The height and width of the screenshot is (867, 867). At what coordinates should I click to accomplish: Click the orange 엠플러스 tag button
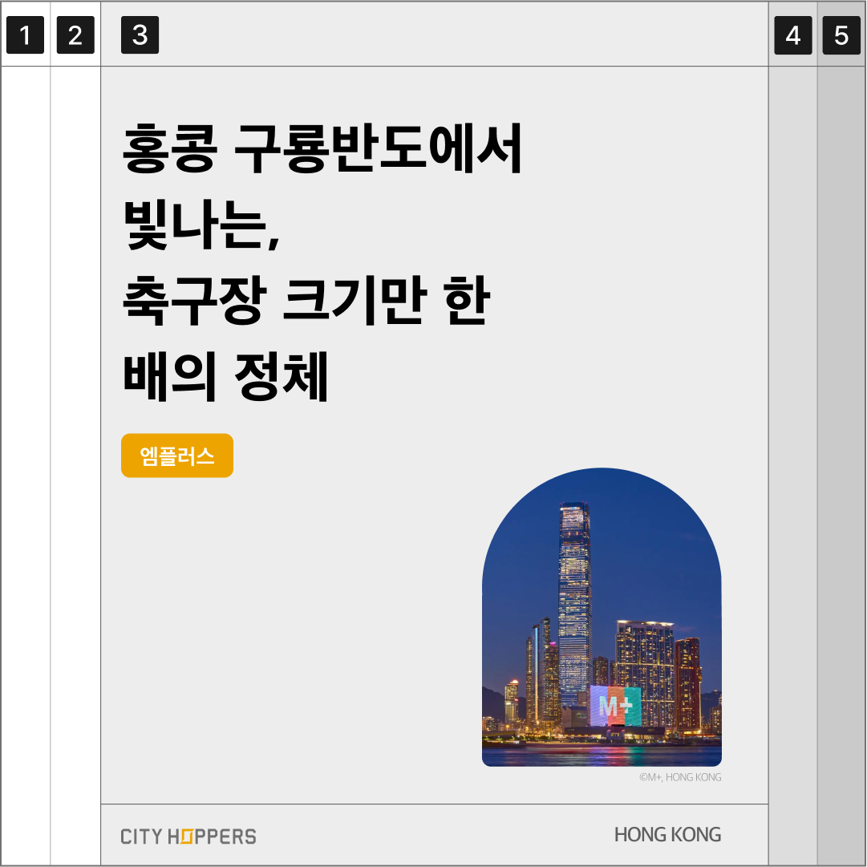[x=177, y=456]
